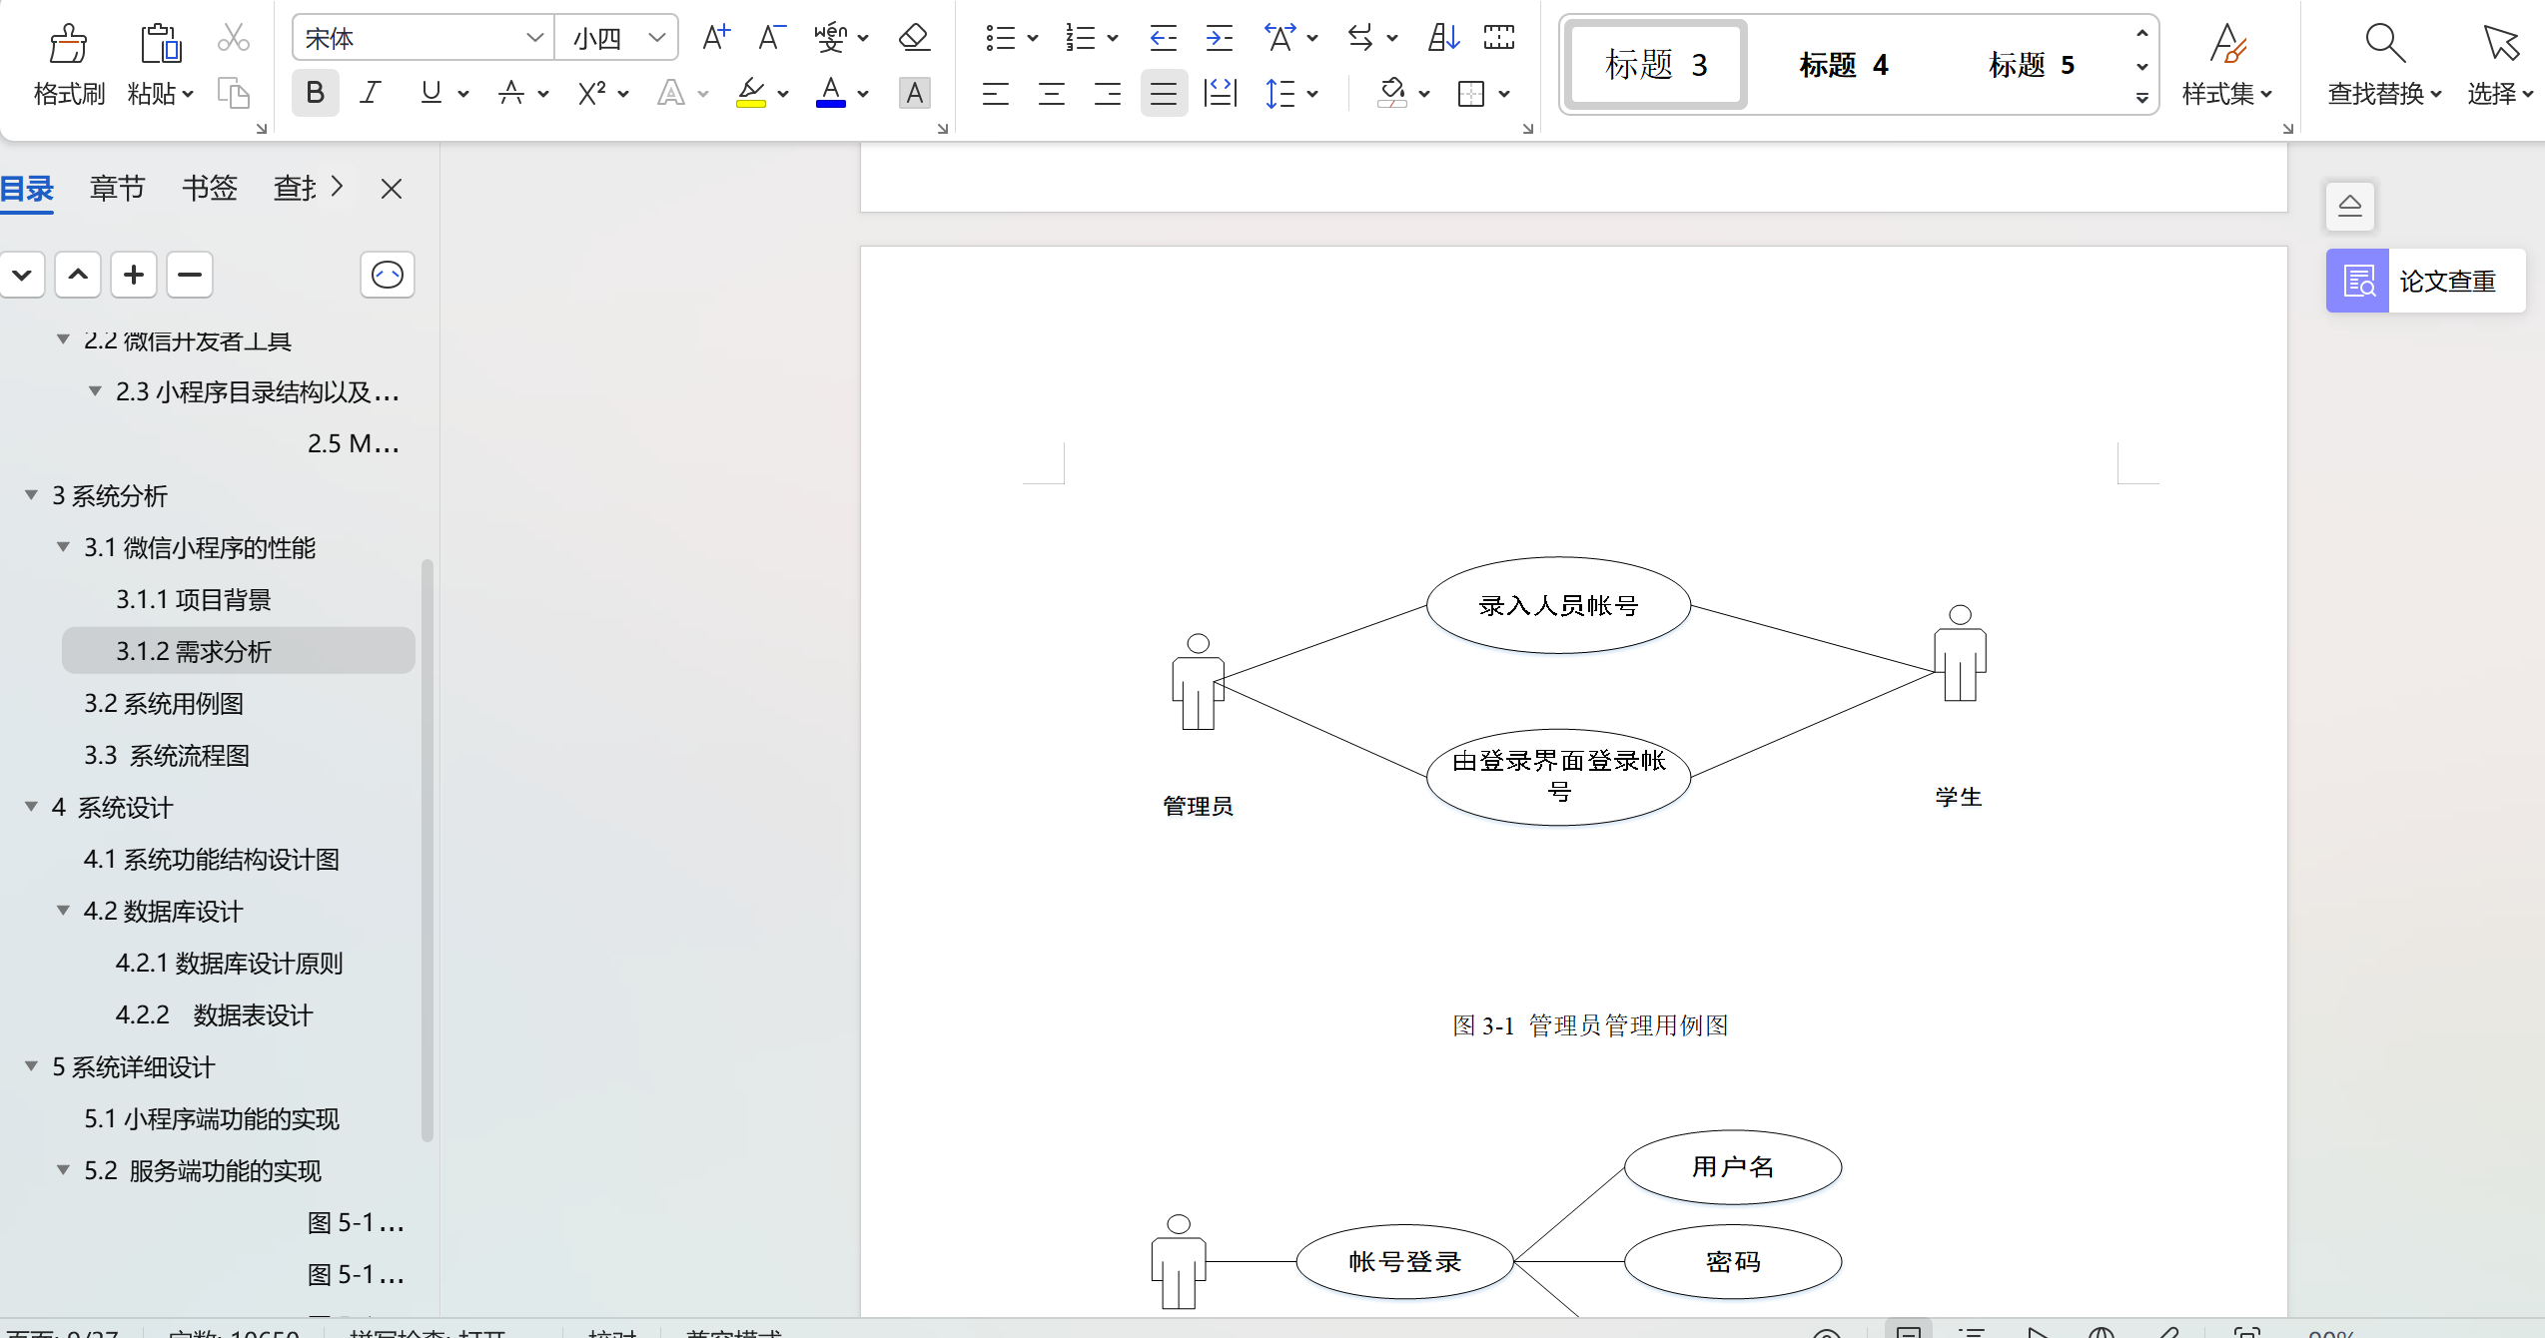Cut selection using the scissors icon
2545x1338 pixels.
[233, 36]
